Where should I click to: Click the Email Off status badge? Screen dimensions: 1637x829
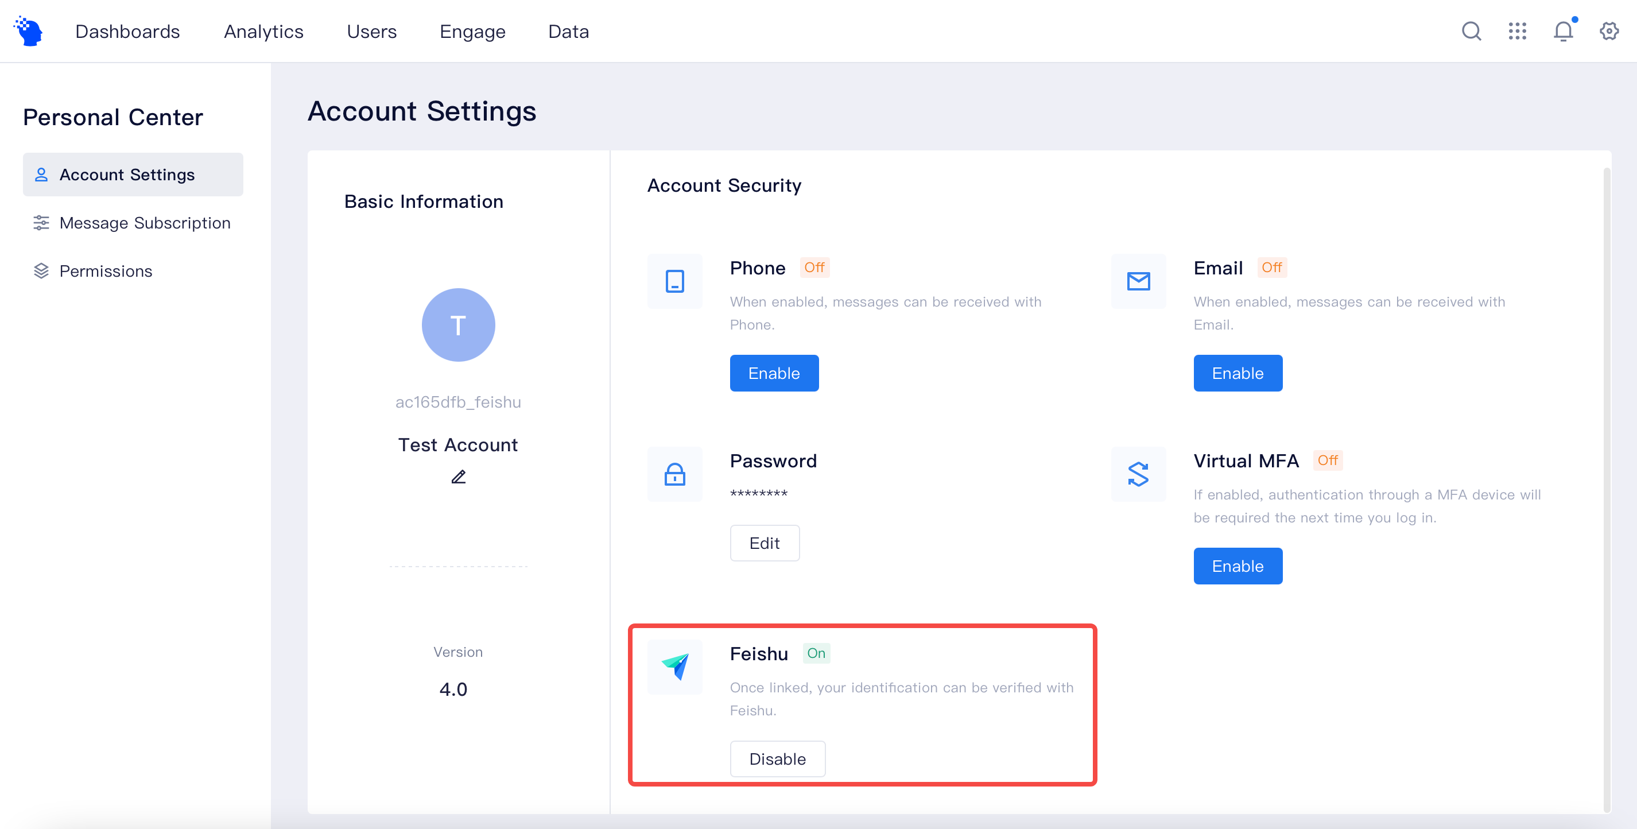tap(1271, 268)
